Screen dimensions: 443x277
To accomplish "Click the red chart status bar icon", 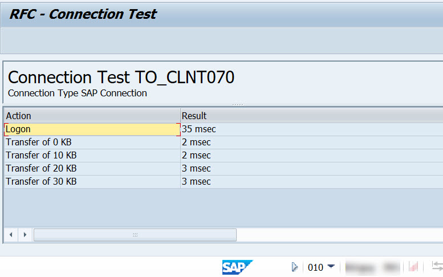I will [x=414, y=267].
